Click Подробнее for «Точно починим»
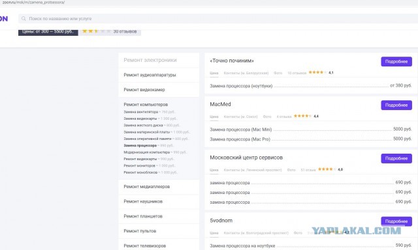The image size is (418, 250). pos(396,62)
